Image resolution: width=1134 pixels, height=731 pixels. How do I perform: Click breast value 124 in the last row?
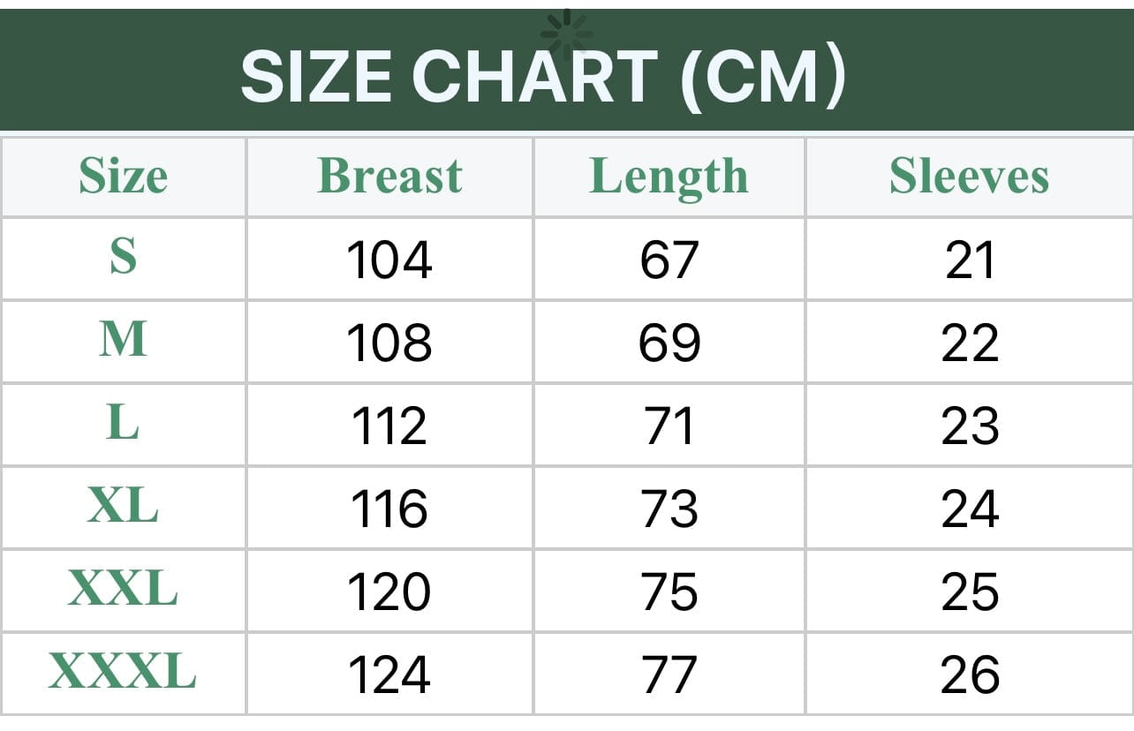[x=389, y=675]
